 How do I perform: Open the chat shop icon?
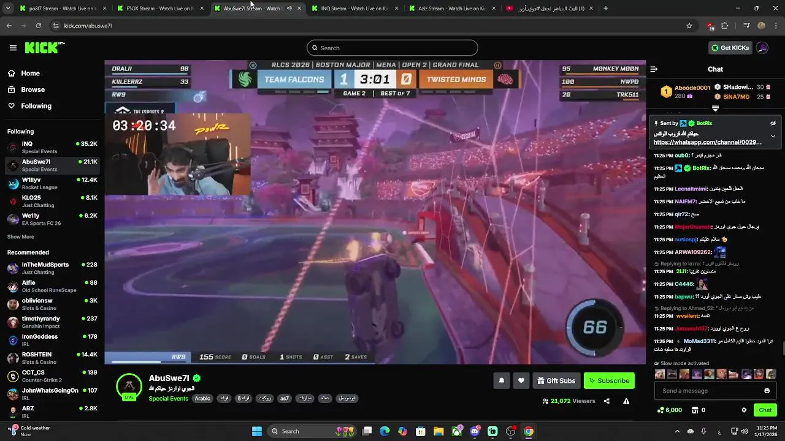pos(695,410)
